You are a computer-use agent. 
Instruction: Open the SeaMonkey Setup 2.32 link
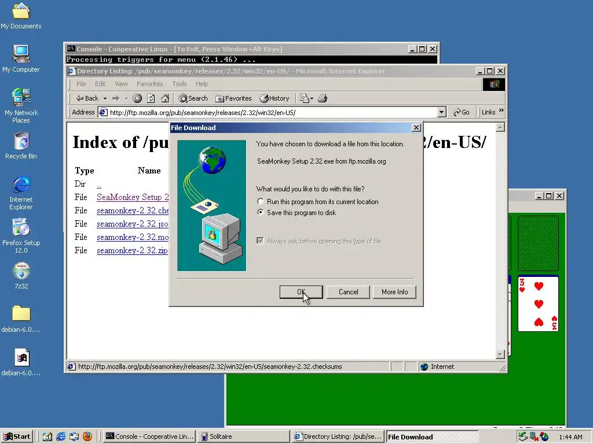click(133, 197)
